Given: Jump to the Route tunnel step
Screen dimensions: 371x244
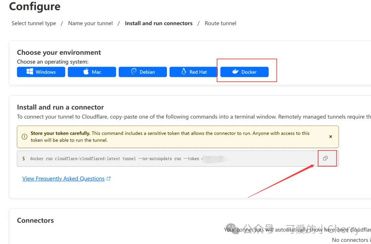Looking at the screenshot, I should point(220,23).
